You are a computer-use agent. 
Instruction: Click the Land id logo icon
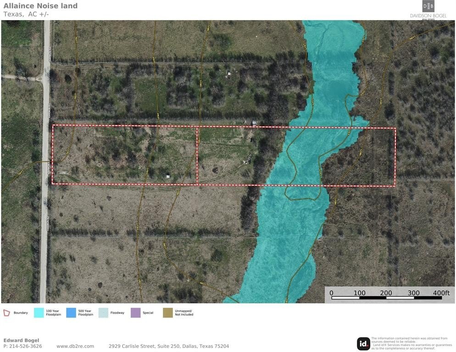363,343
